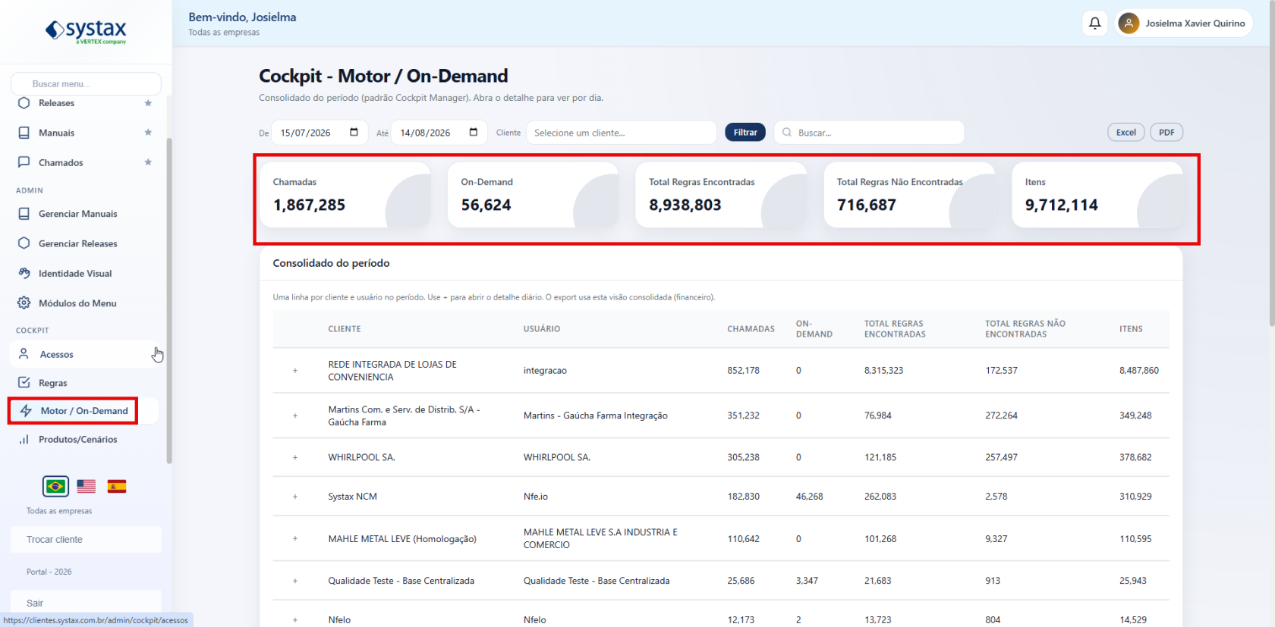Click the sidebar vertical scrollbar

tap(169, 300)
